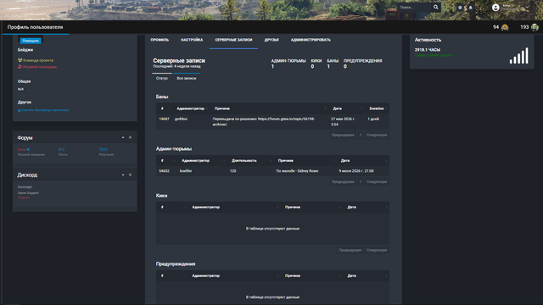
Task: Click ban number 14687
Action: pyautogui.click(x=164, y=119)
